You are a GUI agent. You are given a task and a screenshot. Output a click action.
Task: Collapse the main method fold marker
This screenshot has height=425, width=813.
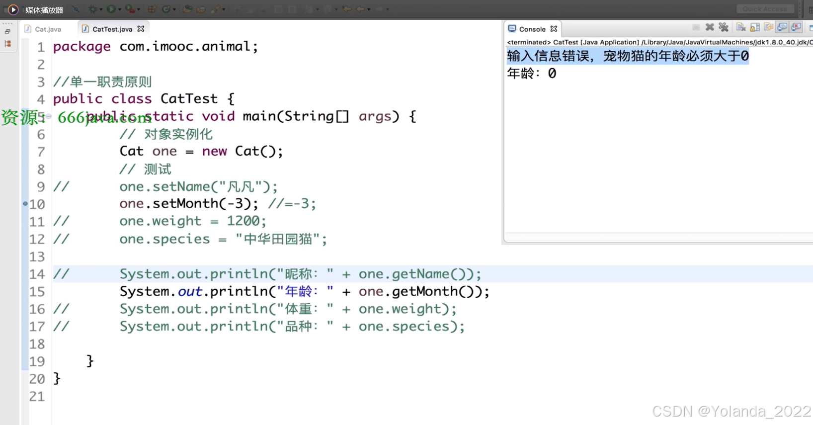pos(48,116)
